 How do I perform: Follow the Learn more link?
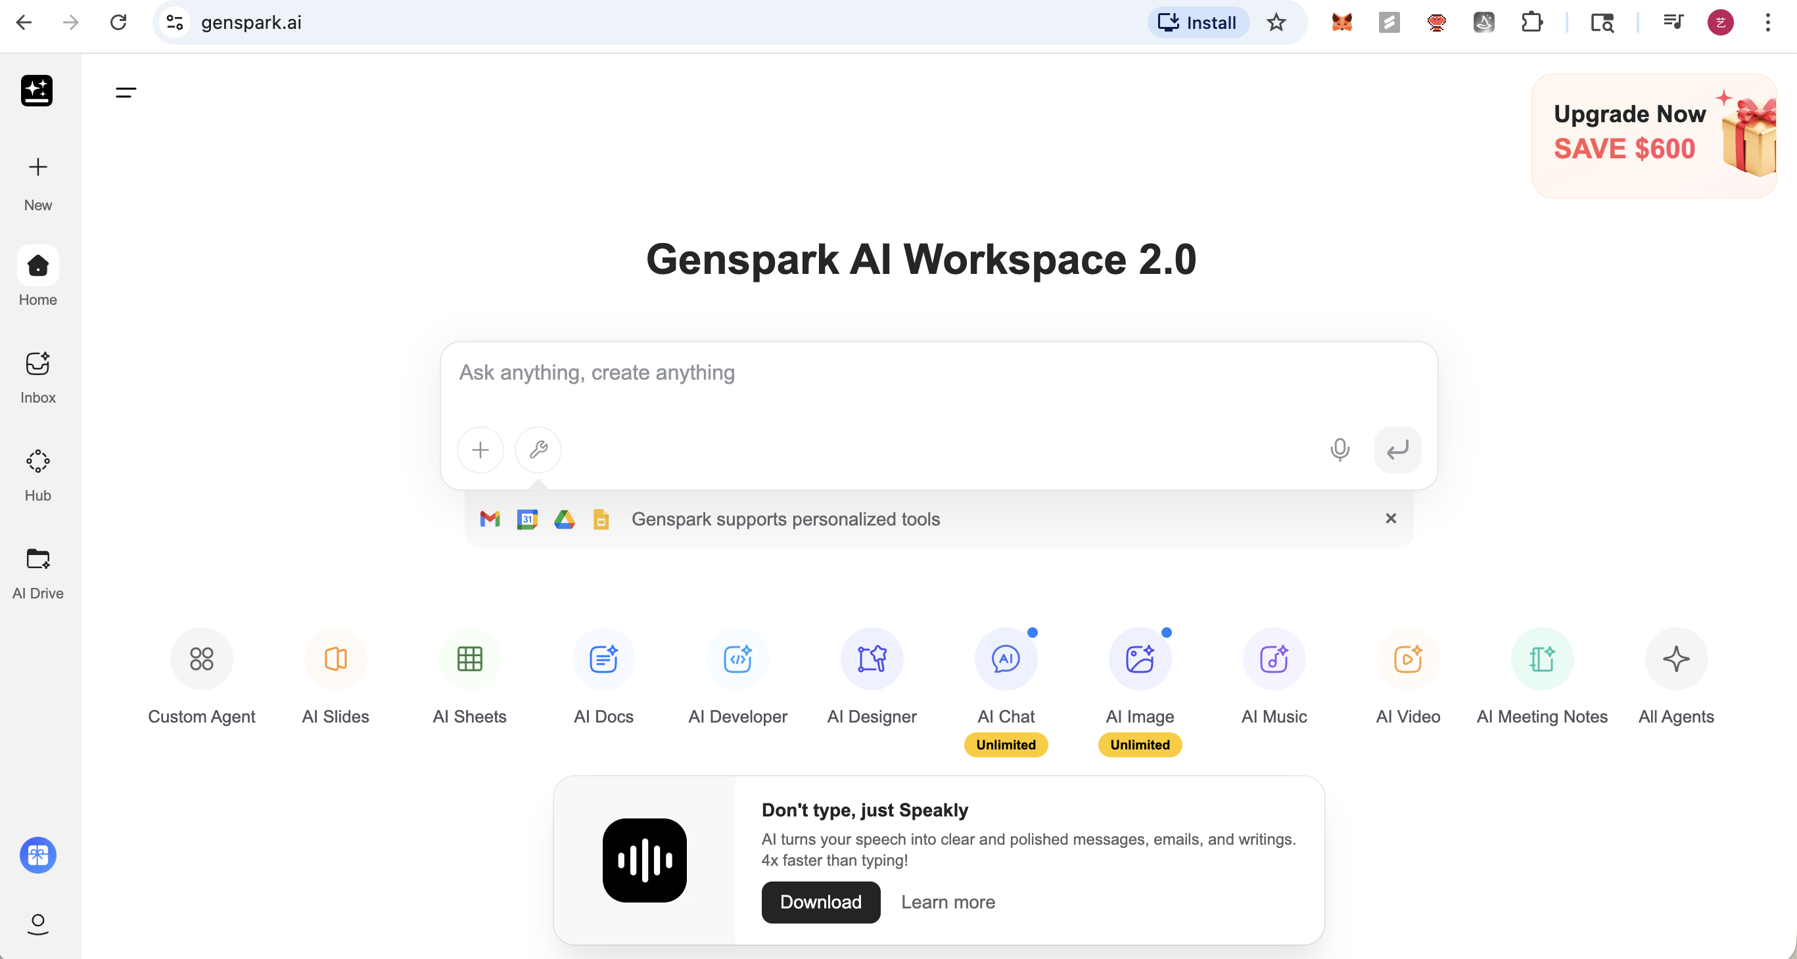point(947,902)
